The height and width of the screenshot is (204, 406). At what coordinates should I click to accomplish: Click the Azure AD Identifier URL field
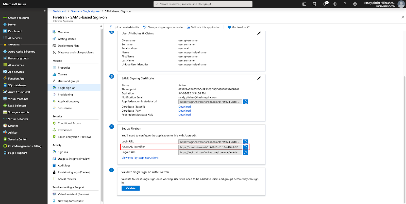tap(210, 147)
